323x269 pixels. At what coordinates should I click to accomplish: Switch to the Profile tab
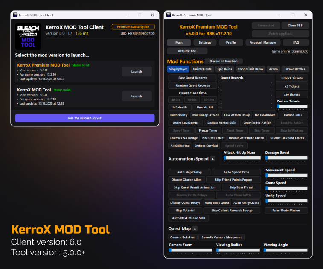(x=231, y=42)
